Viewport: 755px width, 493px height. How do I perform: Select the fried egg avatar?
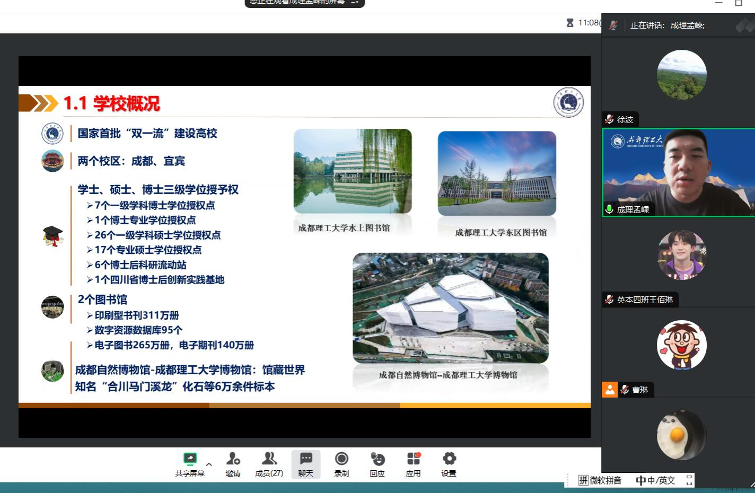click(x=682, y=435)
